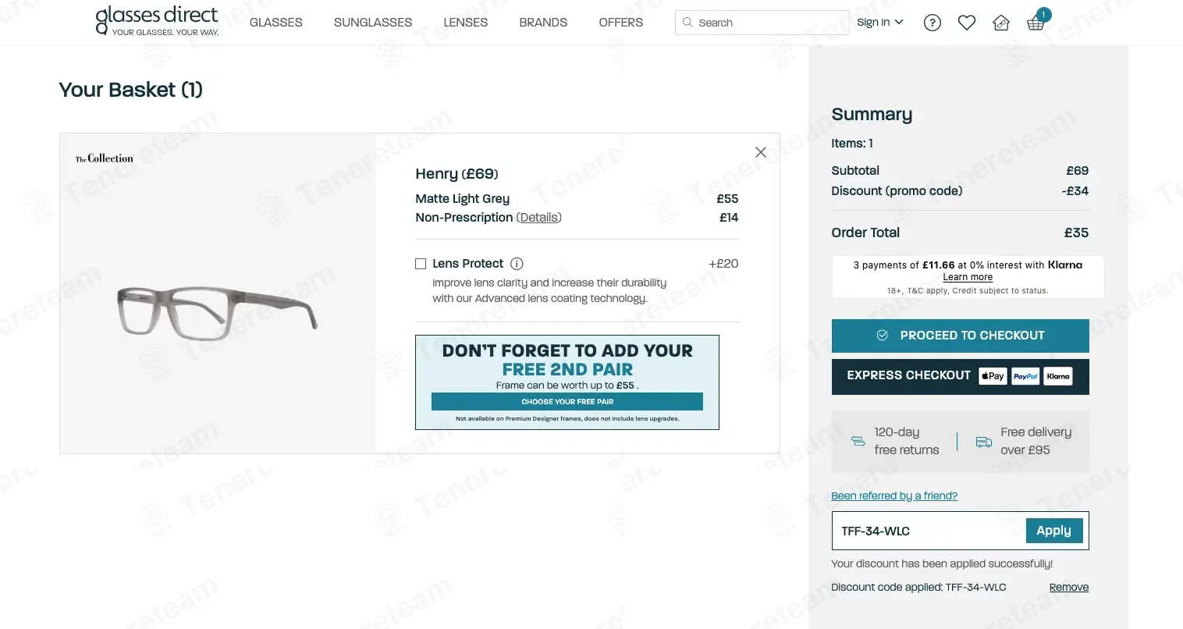Viewport: 1183px width, 629px height.
Task: Open the basket icon in header
Action: 1036,23
